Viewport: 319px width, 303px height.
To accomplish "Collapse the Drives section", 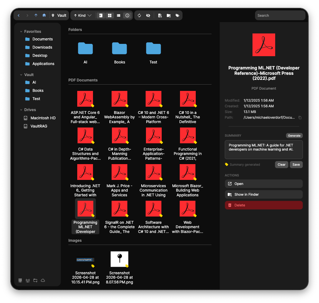I will point(21,110).
